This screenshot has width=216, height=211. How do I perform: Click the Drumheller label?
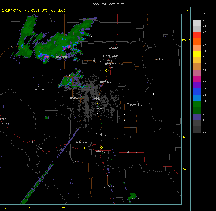[160, 122]
